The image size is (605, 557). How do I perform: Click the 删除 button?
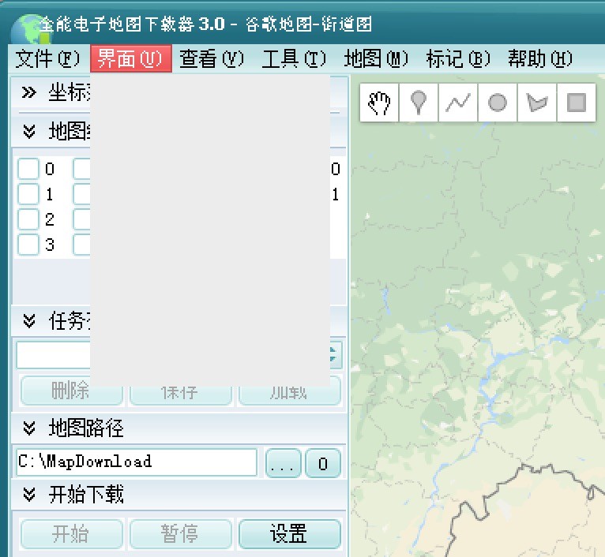pos(72,391)
